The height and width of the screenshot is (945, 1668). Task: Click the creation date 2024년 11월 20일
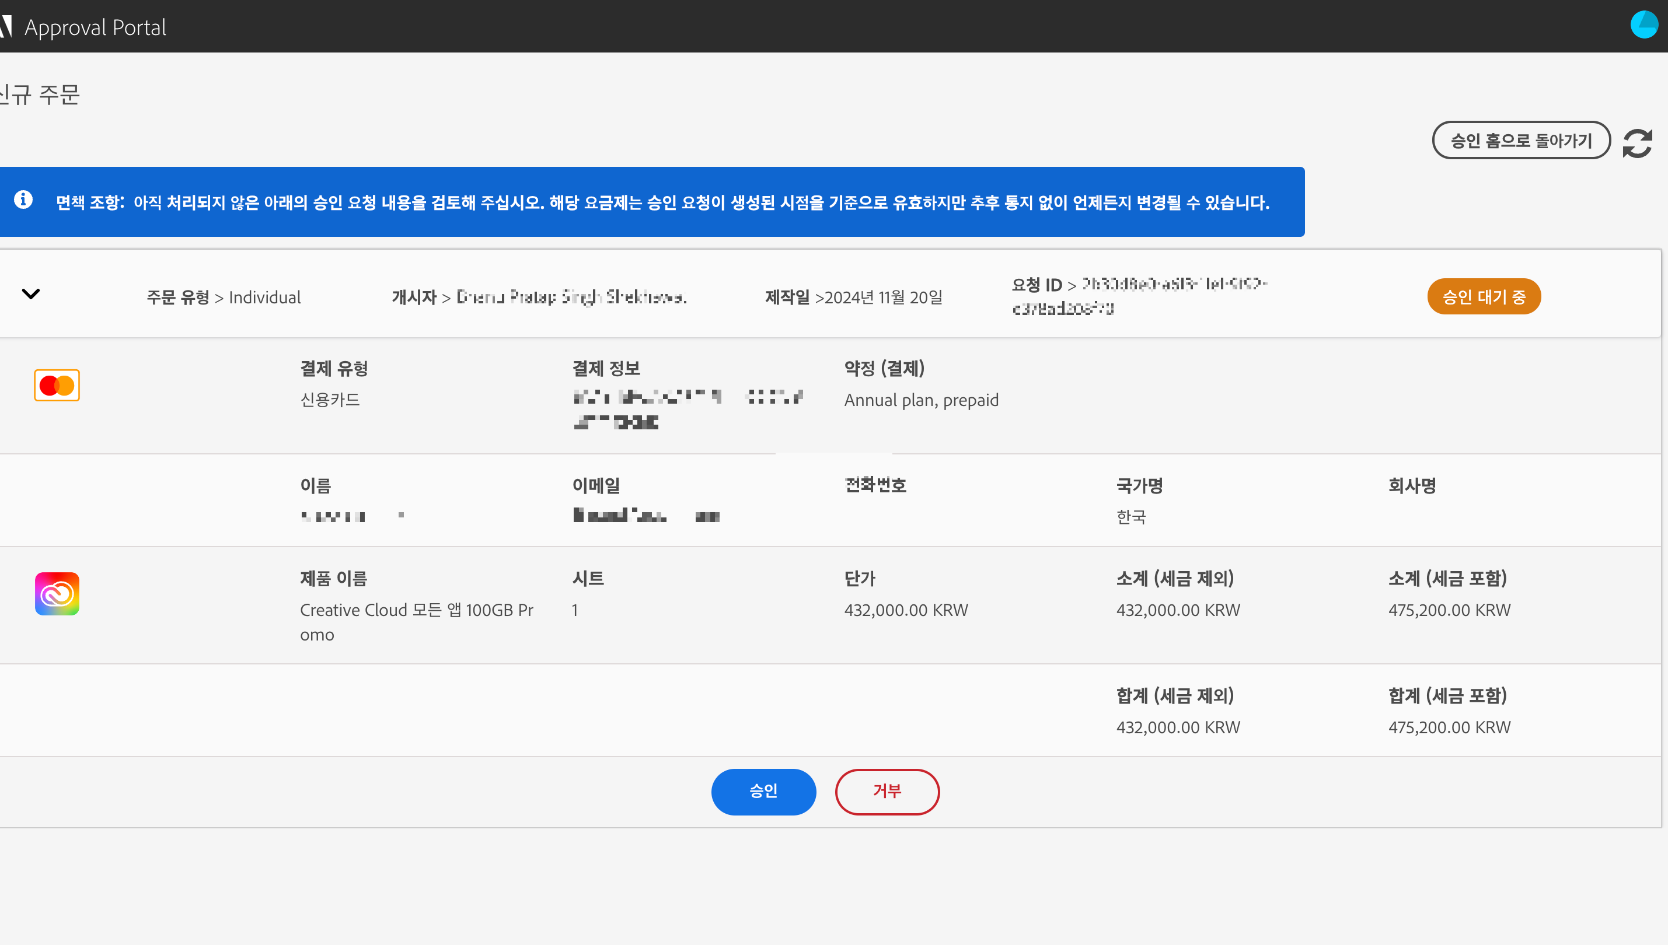point(883,297)
